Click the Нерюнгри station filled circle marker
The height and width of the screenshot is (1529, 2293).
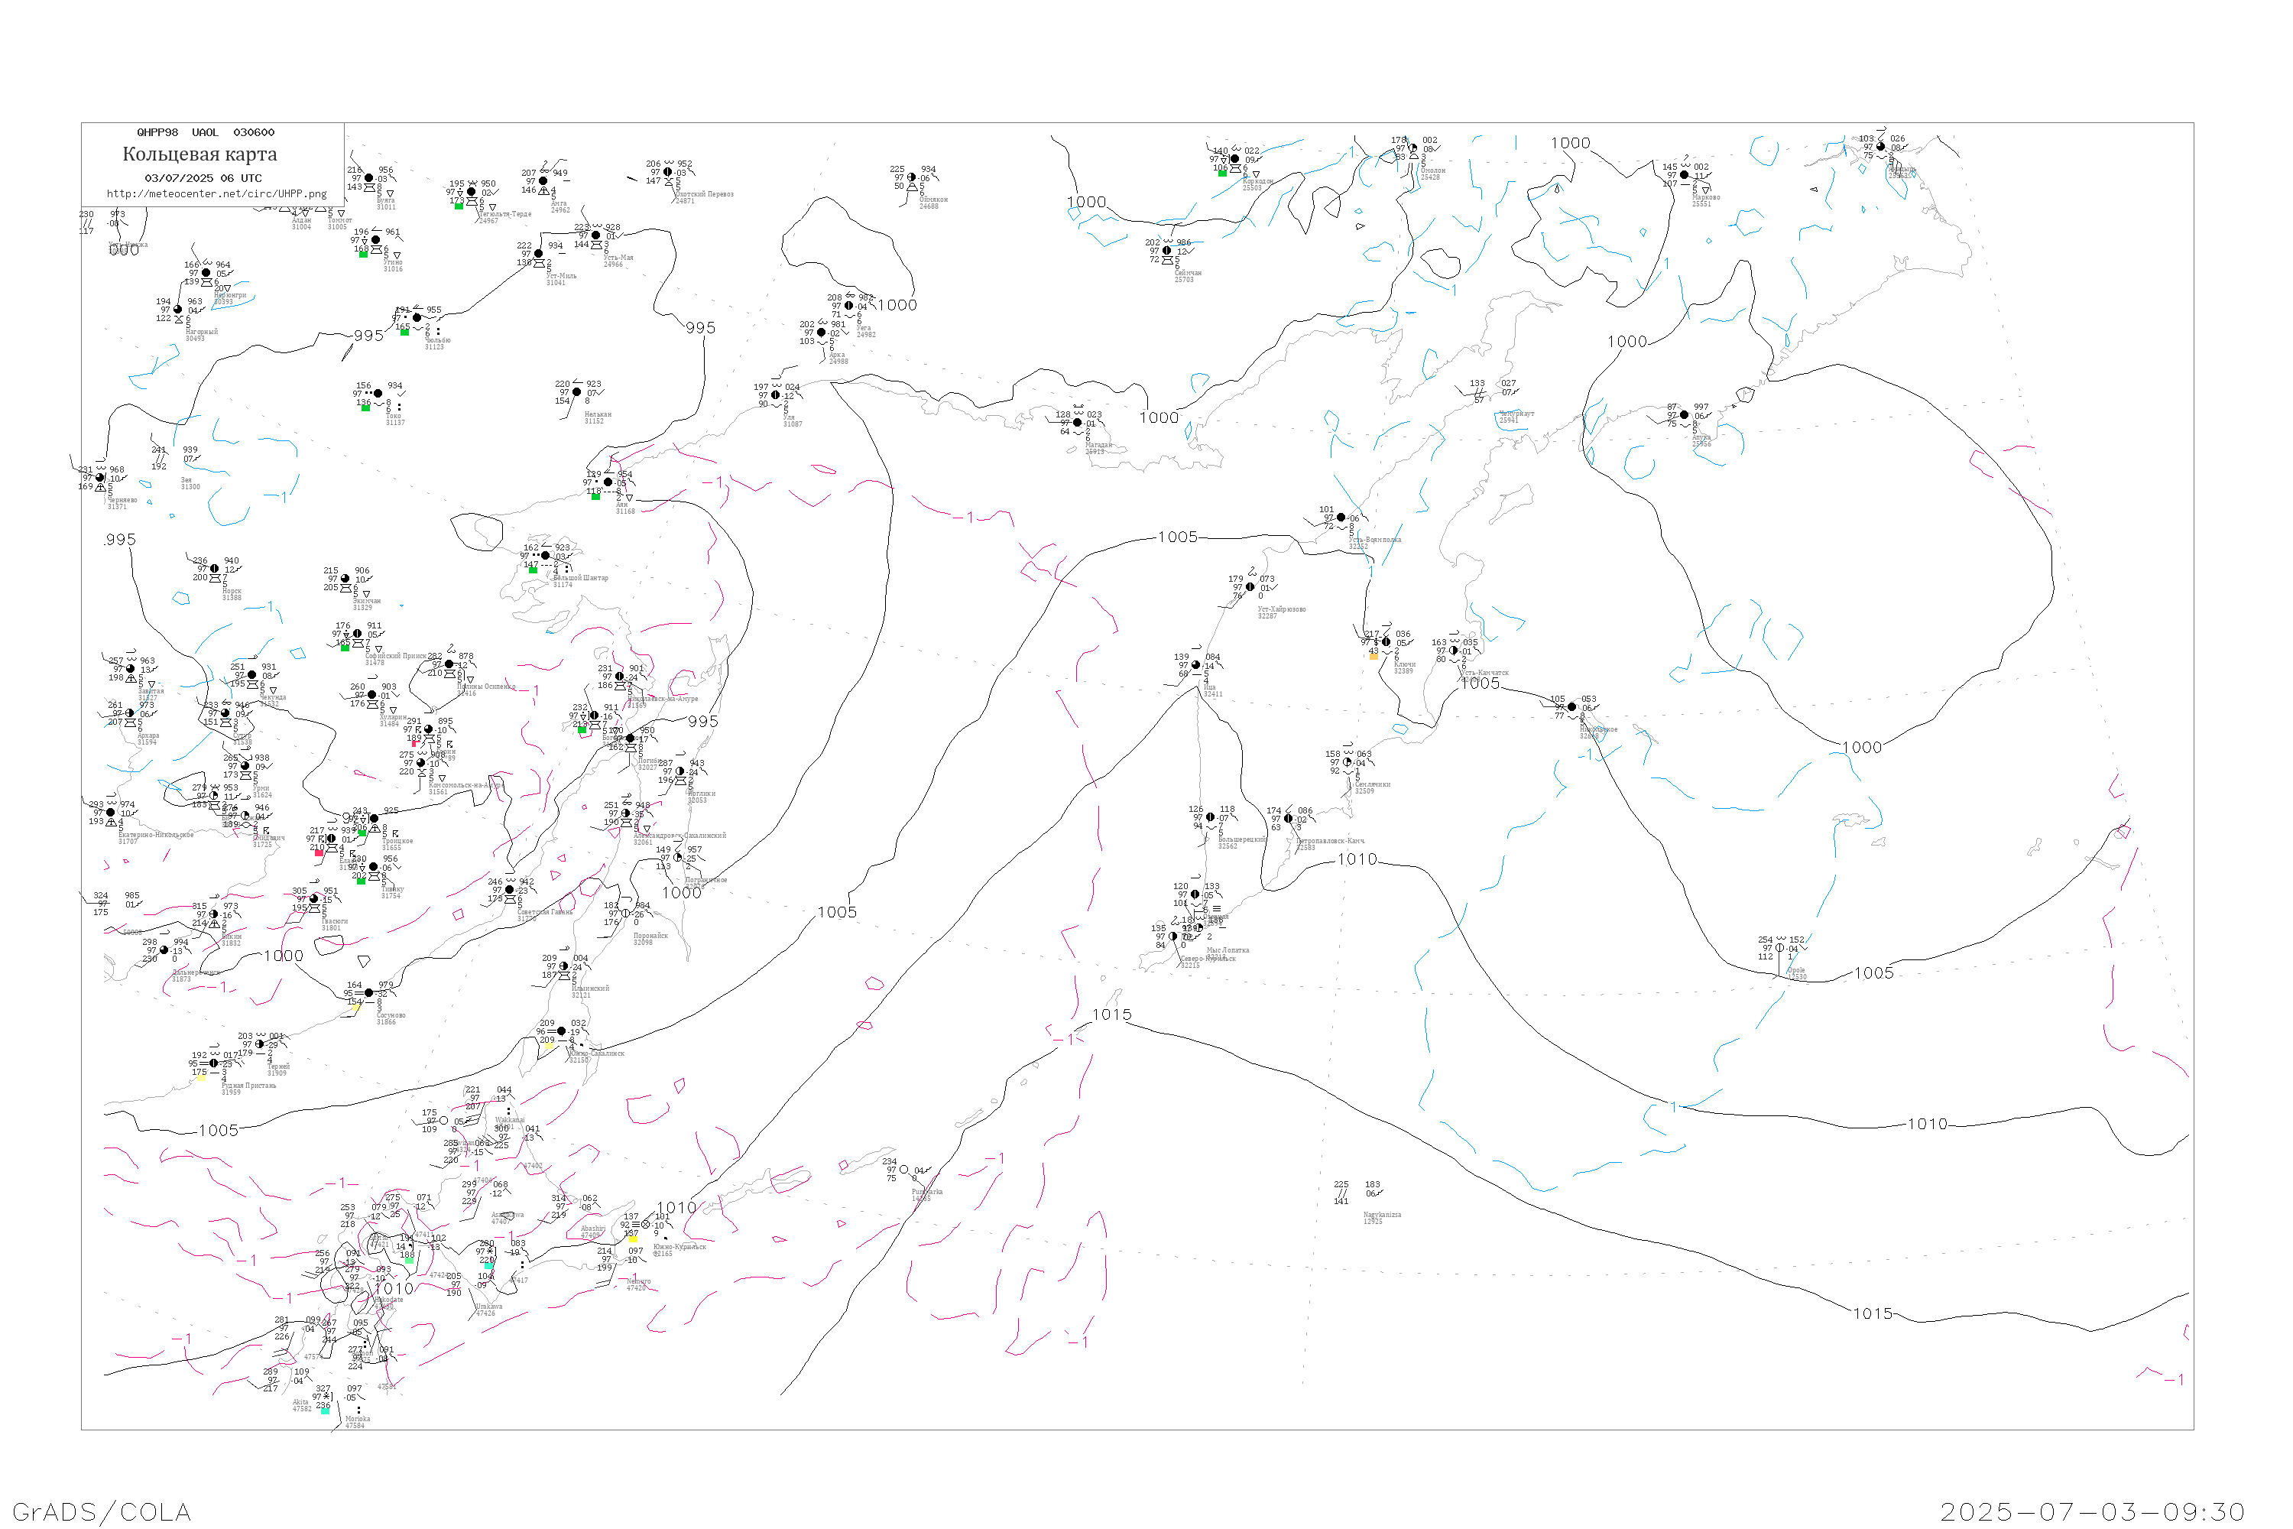[x=206, y=273]
